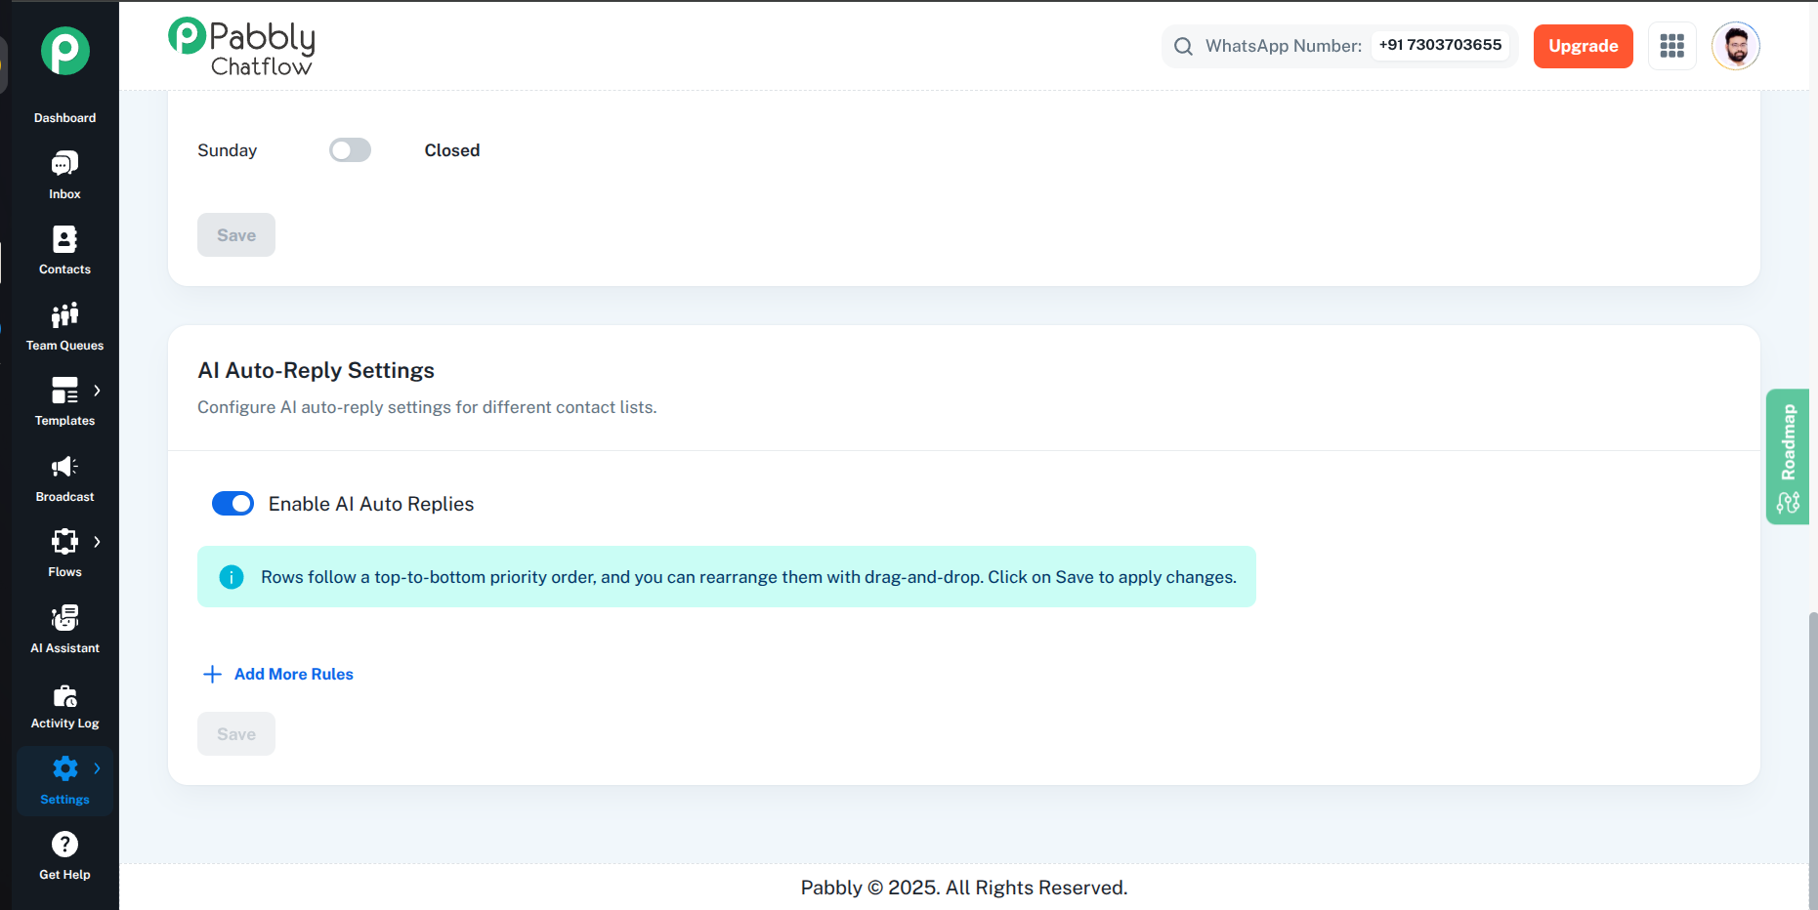Image resolution: width=1818 pixels, height=910 pixels.
Task: Enable the Sunday working hours toggle
Action: coord(350,150)
